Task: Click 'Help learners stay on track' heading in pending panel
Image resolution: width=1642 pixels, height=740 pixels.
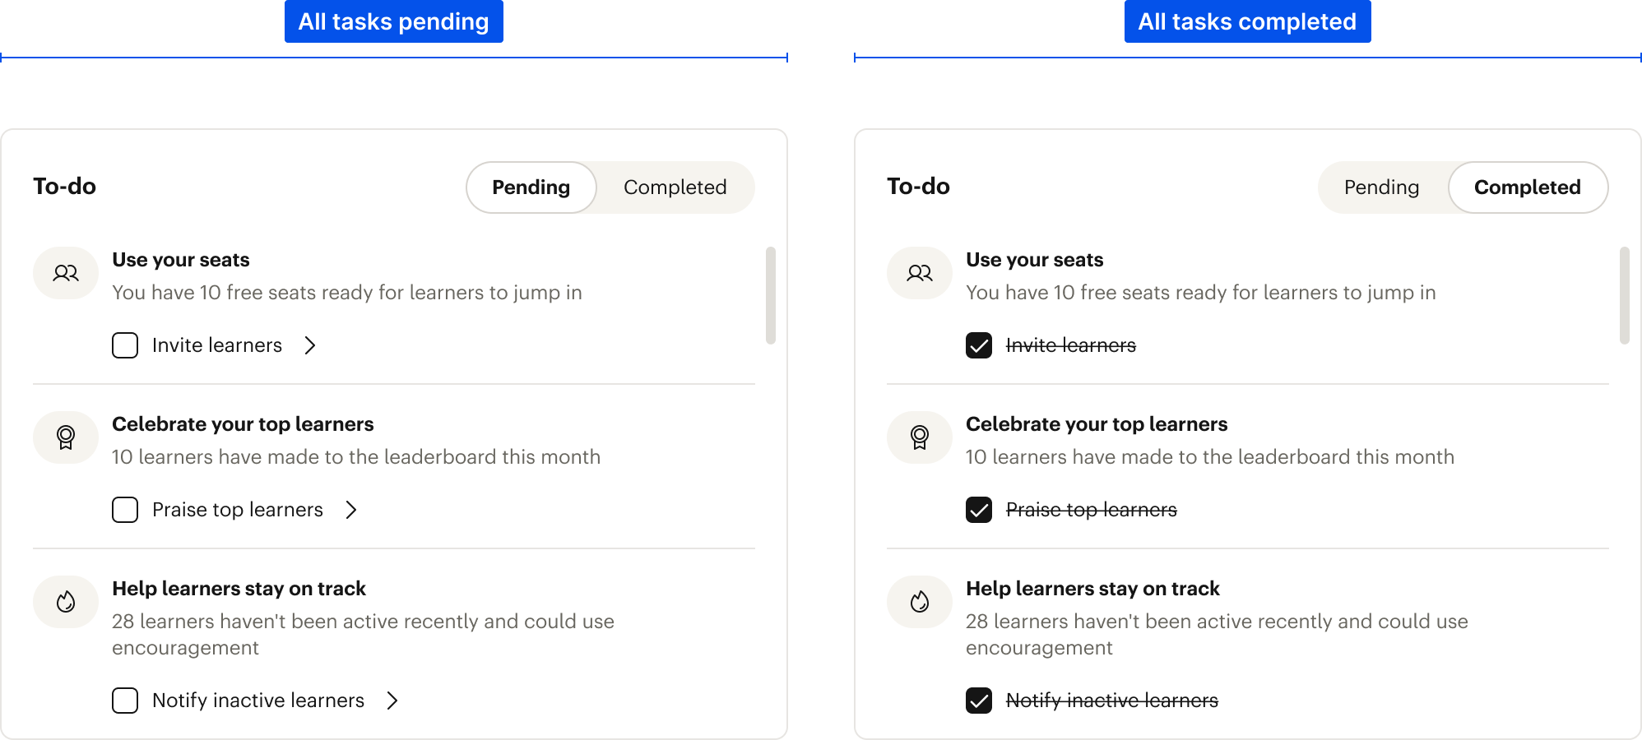Action: [239, 589]
